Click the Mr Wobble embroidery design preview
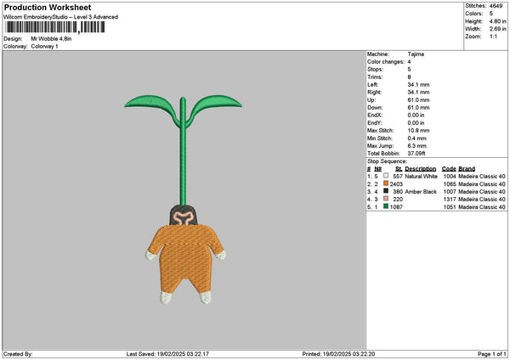This screenshot has height=360, width=510. point(183,200)
